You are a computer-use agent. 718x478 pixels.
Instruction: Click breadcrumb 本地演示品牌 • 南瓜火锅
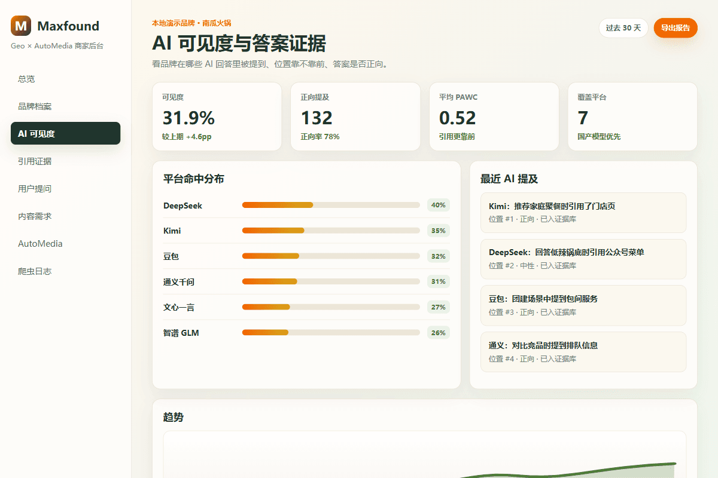[191, 23]
